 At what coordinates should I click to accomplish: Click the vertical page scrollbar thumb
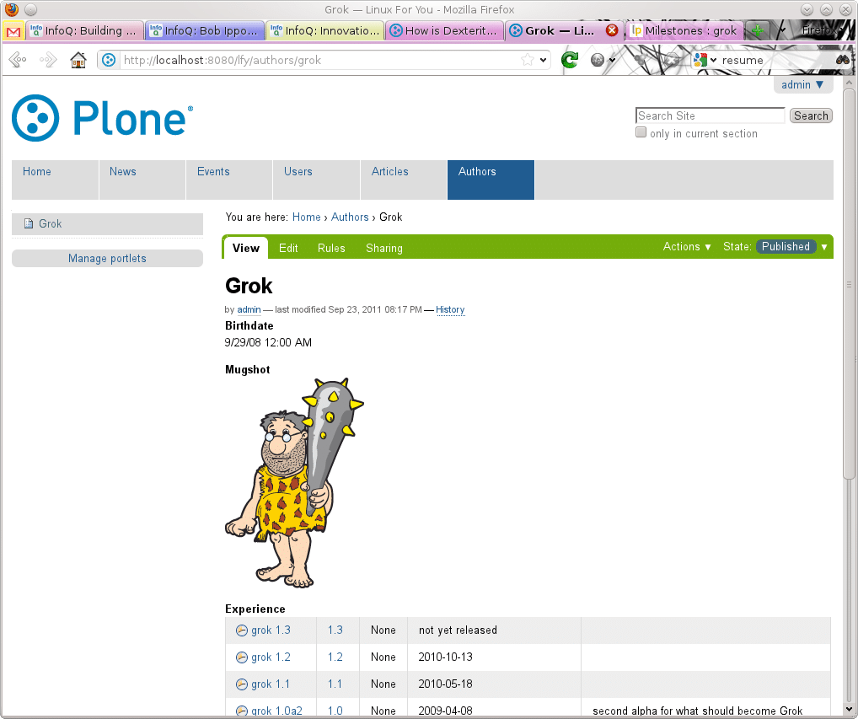coord(849,284)
